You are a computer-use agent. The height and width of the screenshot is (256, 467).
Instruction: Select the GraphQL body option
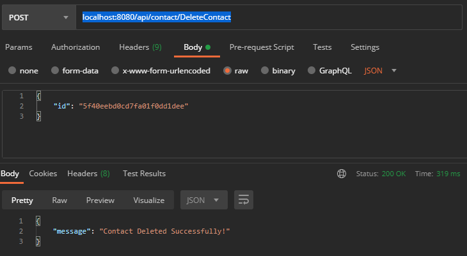coord(312,70)
